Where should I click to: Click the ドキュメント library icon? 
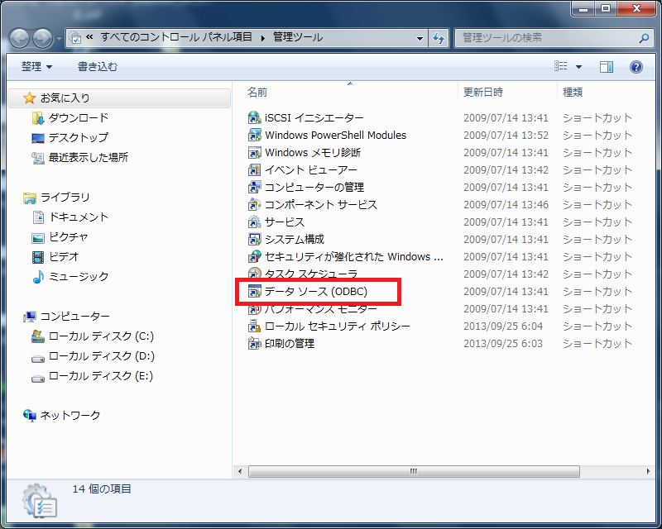point(38,217)
